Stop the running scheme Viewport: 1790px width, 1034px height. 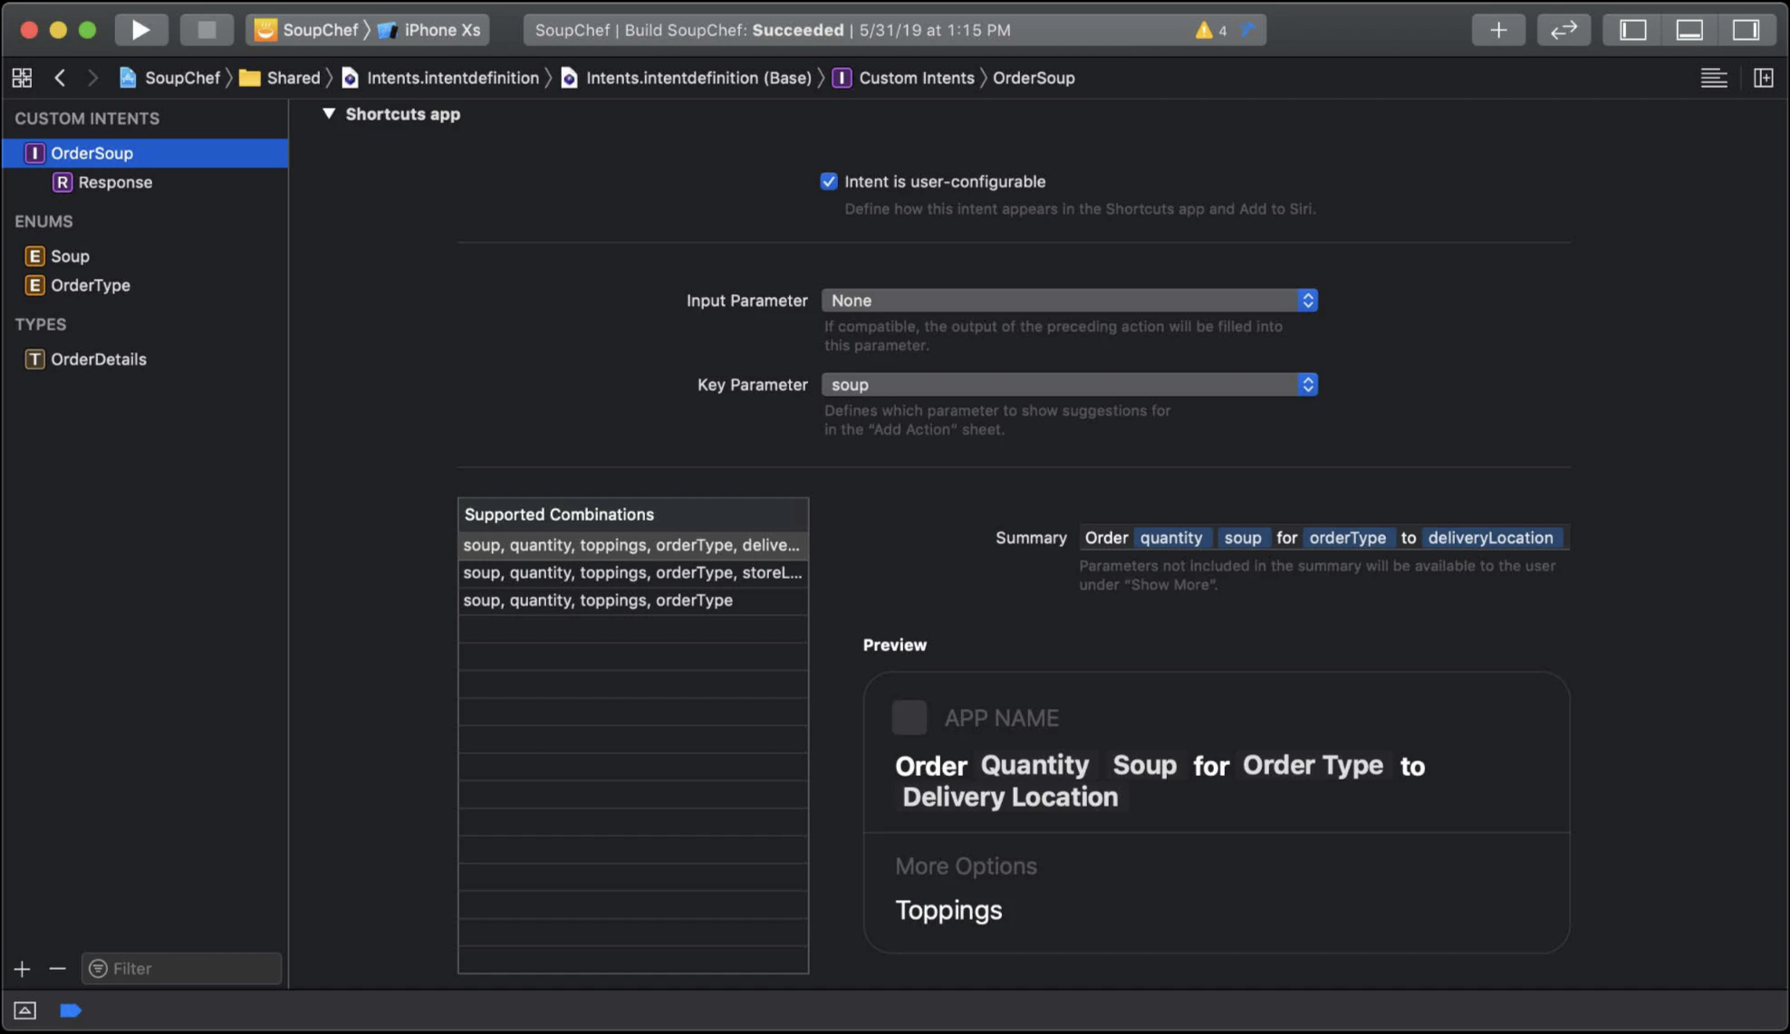[207, 30]
